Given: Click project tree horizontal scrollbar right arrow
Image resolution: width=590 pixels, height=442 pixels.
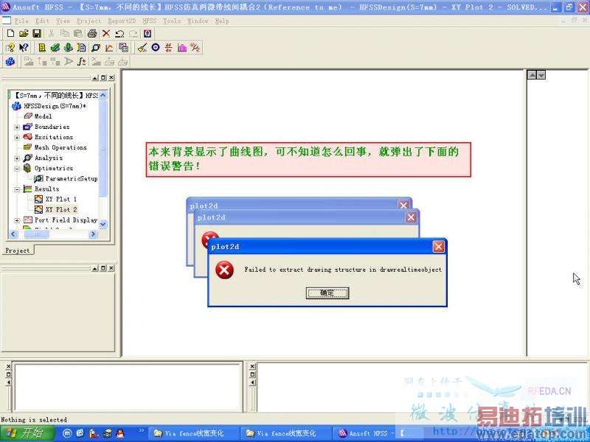Looking at the screenshot, I should (93, 234).
